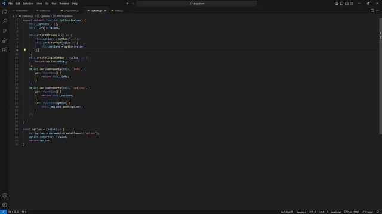Click Ln 9, Col 11 cursor position
The image size is (382, 214).
(x=287, y=212)
